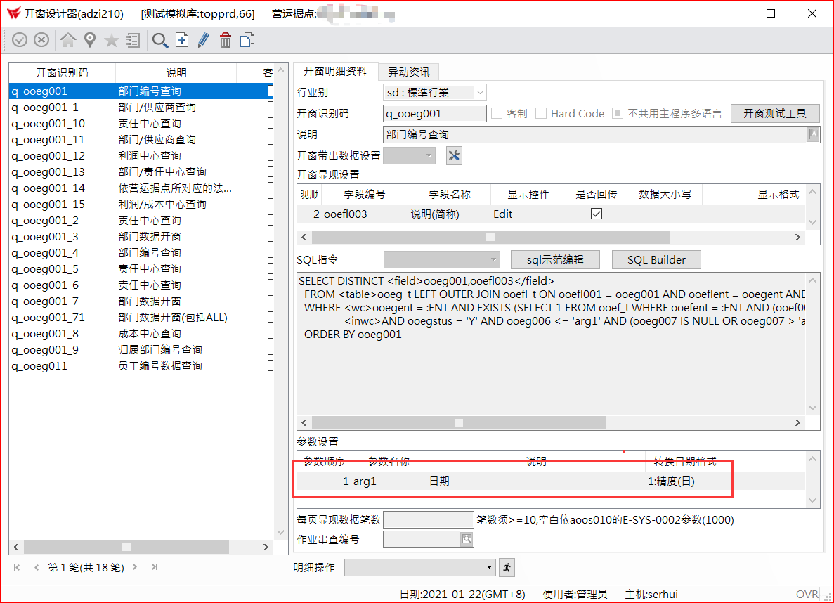834x603 pixels.
Task: Click horizontal scrollbar thumb of 开窗显现设置 table
Action: tap(490, 237)
